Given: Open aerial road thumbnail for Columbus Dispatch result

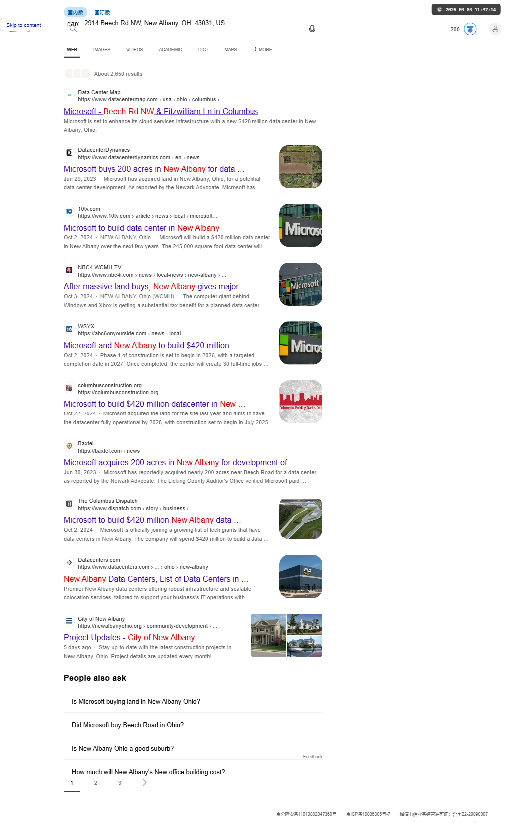Looking at the screenshot, I should click(301, 519).
